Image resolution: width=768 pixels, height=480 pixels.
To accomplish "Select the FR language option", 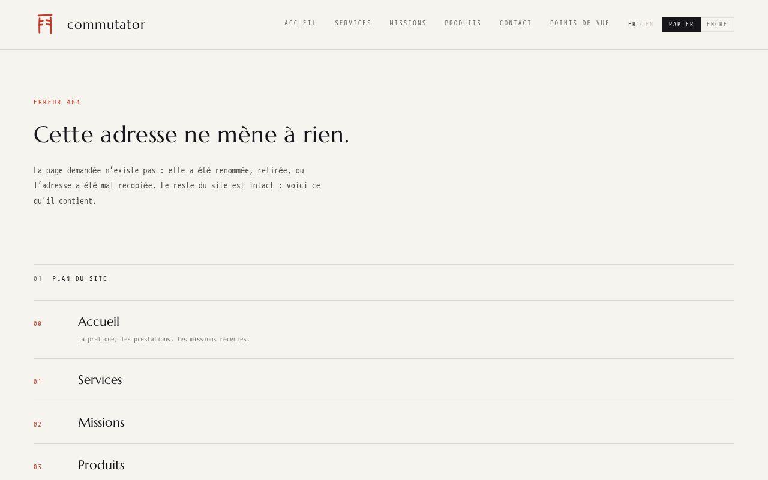I will [632, 25].
